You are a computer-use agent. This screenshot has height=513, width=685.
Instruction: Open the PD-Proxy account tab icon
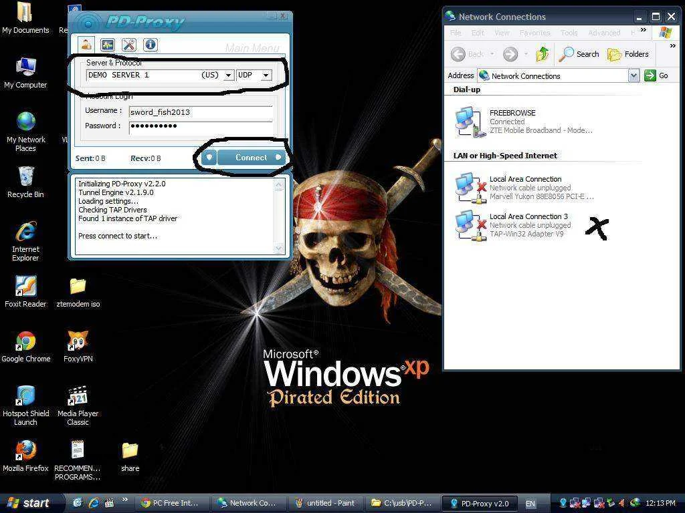coord(86,44)
